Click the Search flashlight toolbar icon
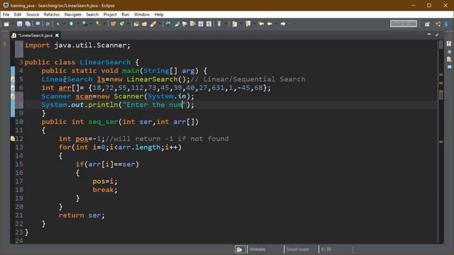 (153, 23)
